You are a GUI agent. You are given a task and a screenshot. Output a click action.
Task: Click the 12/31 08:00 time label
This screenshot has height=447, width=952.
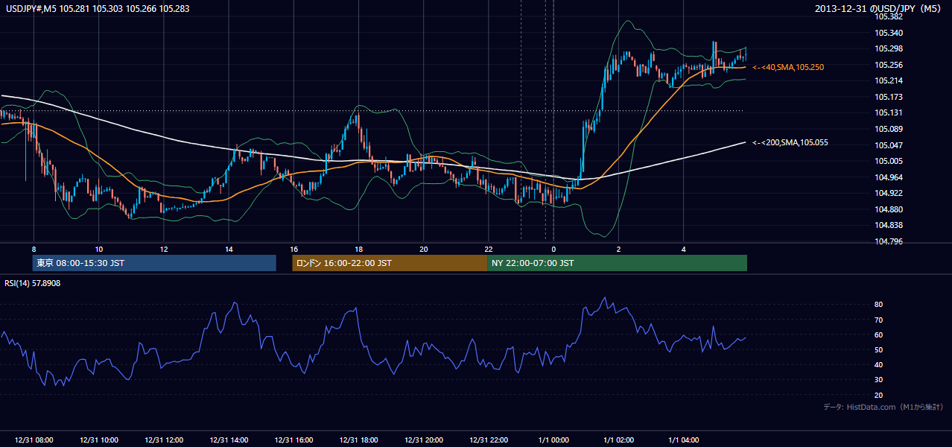click(x=34, y=440)
